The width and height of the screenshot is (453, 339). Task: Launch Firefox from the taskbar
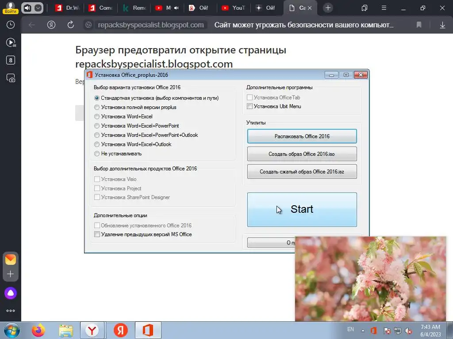tap(38, 330)
